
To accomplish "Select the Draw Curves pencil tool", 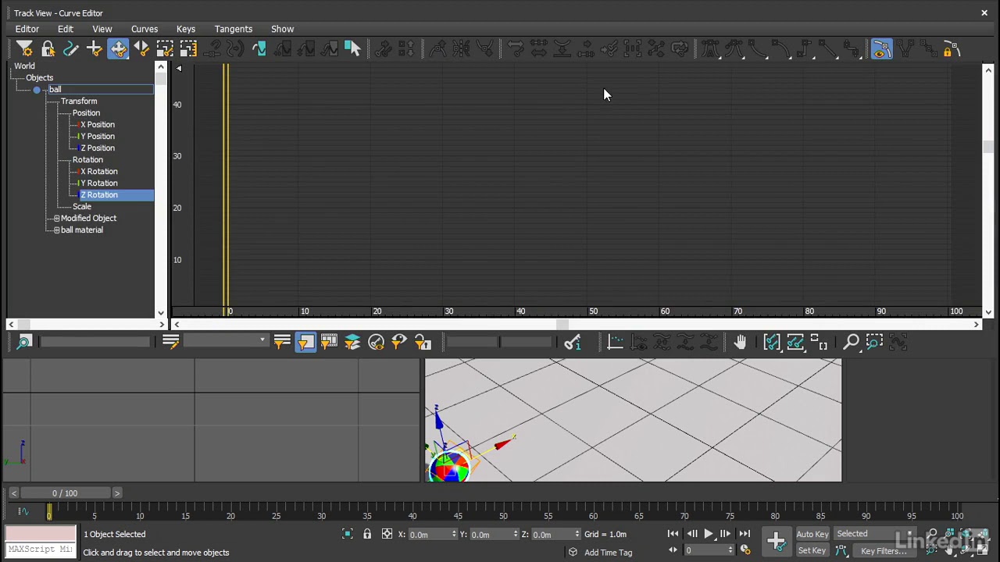I will (71, 49).
